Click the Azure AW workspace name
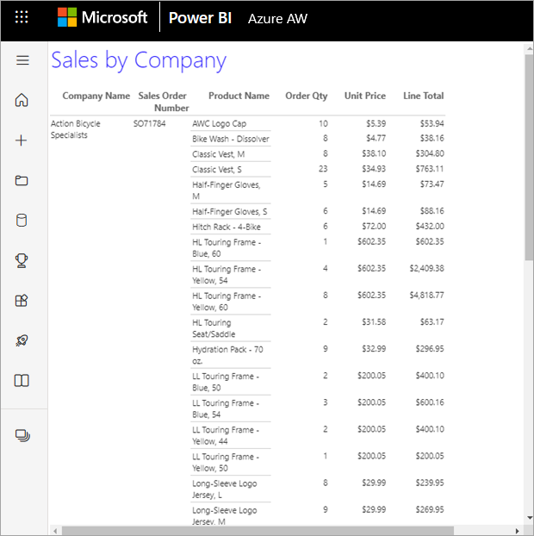The width and height of the screenshot is (534, 536). (277, 19)
